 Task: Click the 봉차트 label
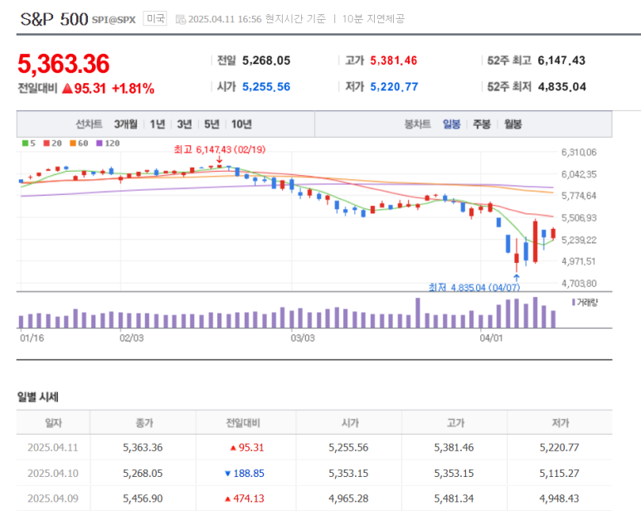417,124
